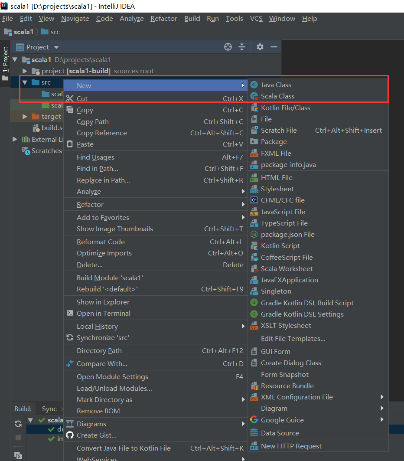
Task: Click the CoffeeScript File icon
Action: click(x=254, y=258)
